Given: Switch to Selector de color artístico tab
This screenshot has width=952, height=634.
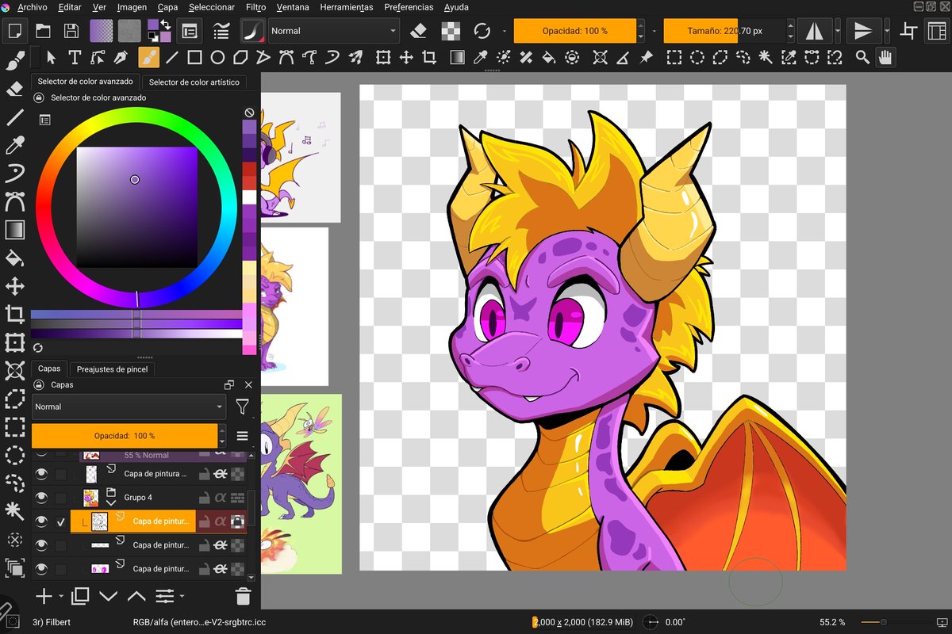Looking at the screenshot, I should 194,82.
